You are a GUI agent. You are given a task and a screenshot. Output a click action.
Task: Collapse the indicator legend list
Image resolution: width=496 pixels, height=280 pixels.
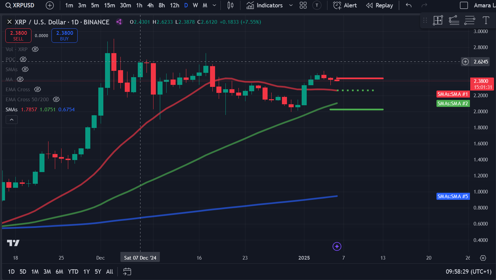click(11, 120)
